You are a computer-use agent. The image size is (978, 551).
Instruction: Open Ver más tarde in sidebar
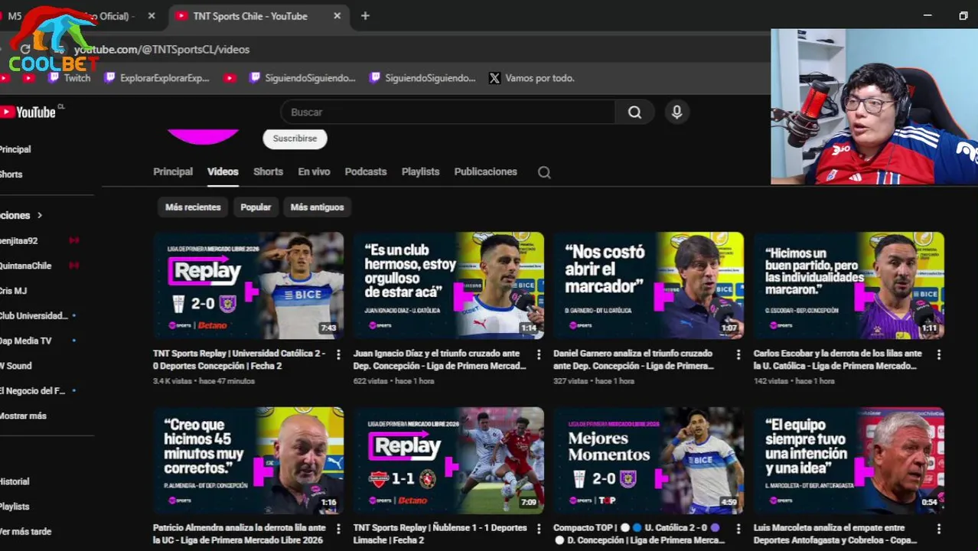click(26, 532)
